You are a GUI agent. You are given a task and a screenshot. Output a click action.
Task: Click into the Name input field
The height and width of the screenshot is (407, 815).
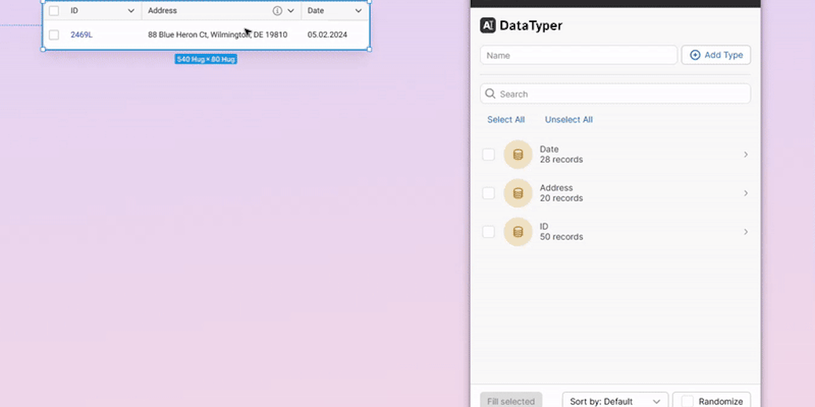[579, 56]
